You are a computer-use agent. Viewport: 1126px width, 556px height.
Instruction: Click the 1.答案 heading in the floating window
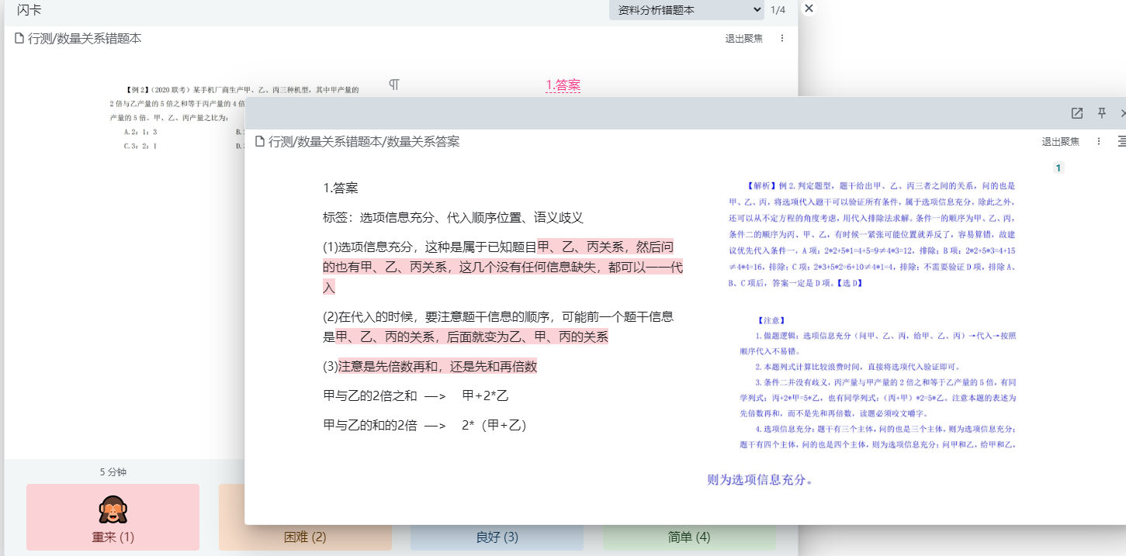click(340, 188)
